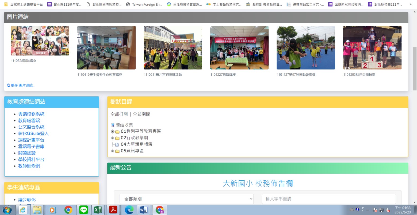This screenshot has height=215, width=417.
Task: Open the 1110419慶生會暨生命教育講座 thumbnail
Action: (106, 48)
